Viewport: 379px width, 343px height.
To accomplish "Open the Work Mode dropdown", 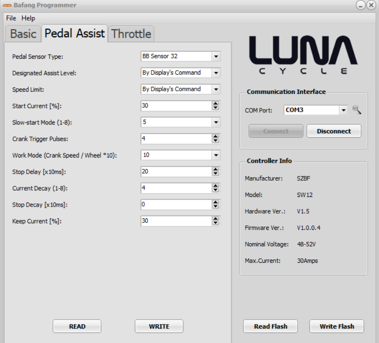I will pyautogui.click(x=215, y=155).
